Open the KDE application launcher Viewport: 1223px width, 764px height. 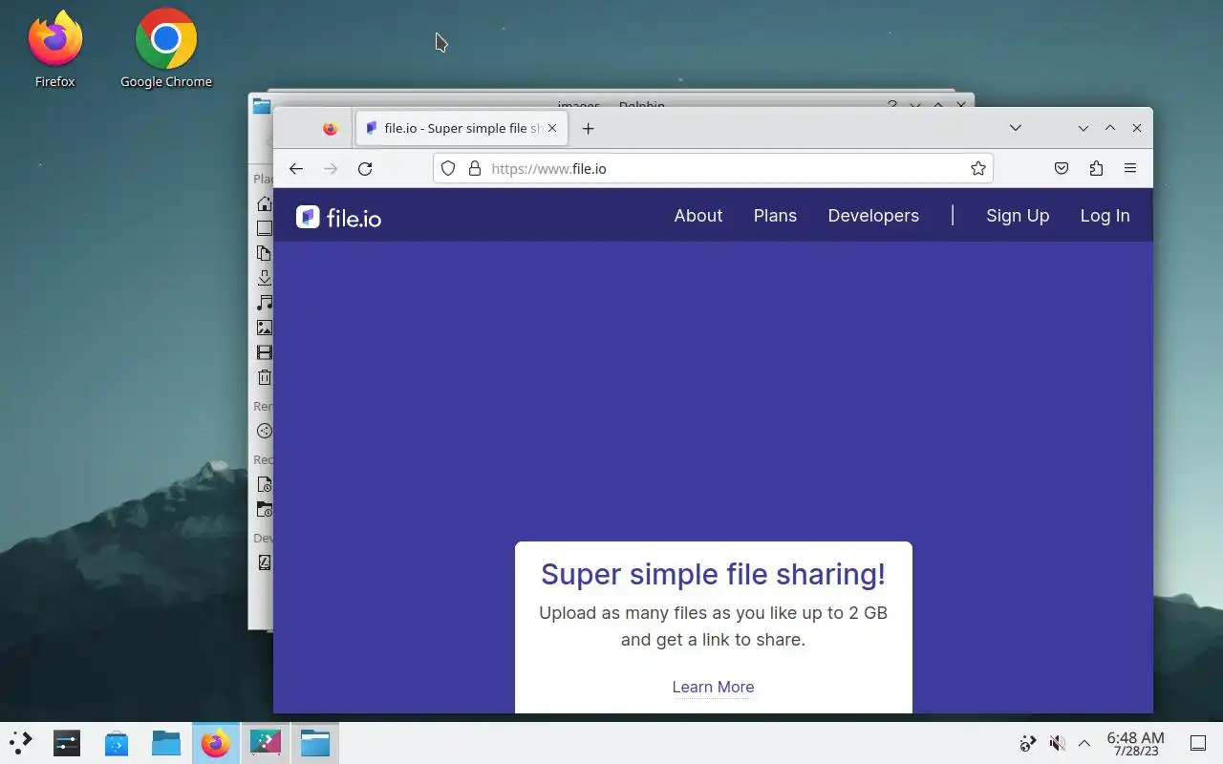20,743
